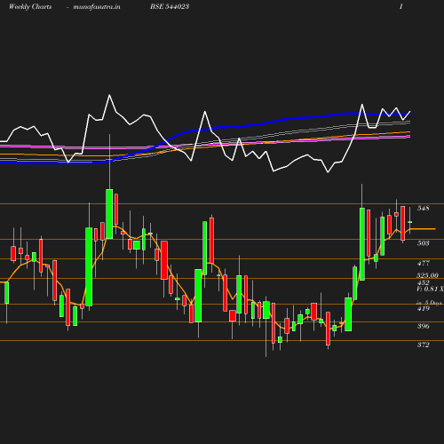The height and width of the screenshot is (444, 444).
Task: Click the 'V: 0.81 X' volume text
Action: point(430,289)
